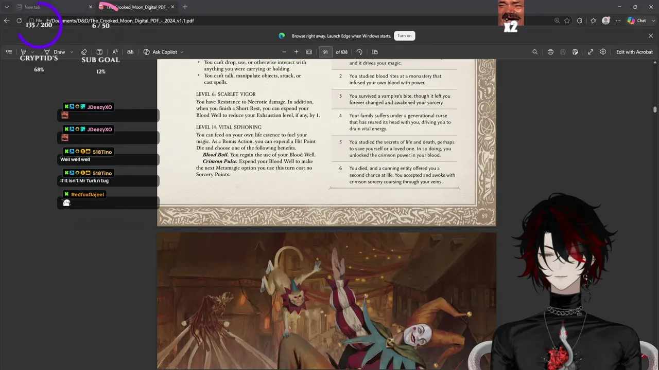Add this page to favorites
The height and width of the screenshot is (370, 659).
tap(567, 21)
